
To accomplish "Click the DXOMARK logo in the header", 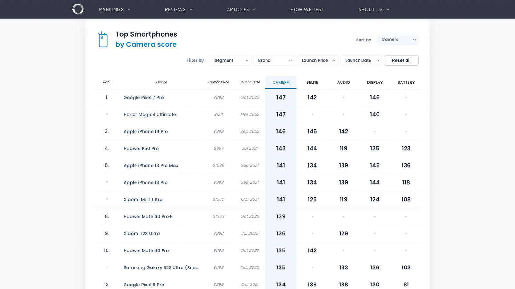I will 78,9.
